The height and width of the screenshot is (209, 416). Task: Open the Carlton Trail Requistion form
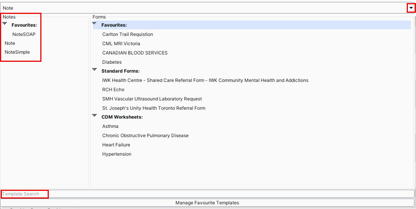(x=127, y=34)
